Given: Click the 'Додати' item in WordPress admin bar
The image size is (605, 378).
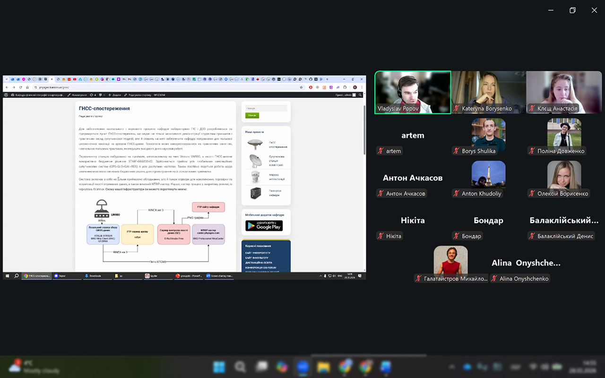Looking at the screenshot, I should tap(114, 95).
